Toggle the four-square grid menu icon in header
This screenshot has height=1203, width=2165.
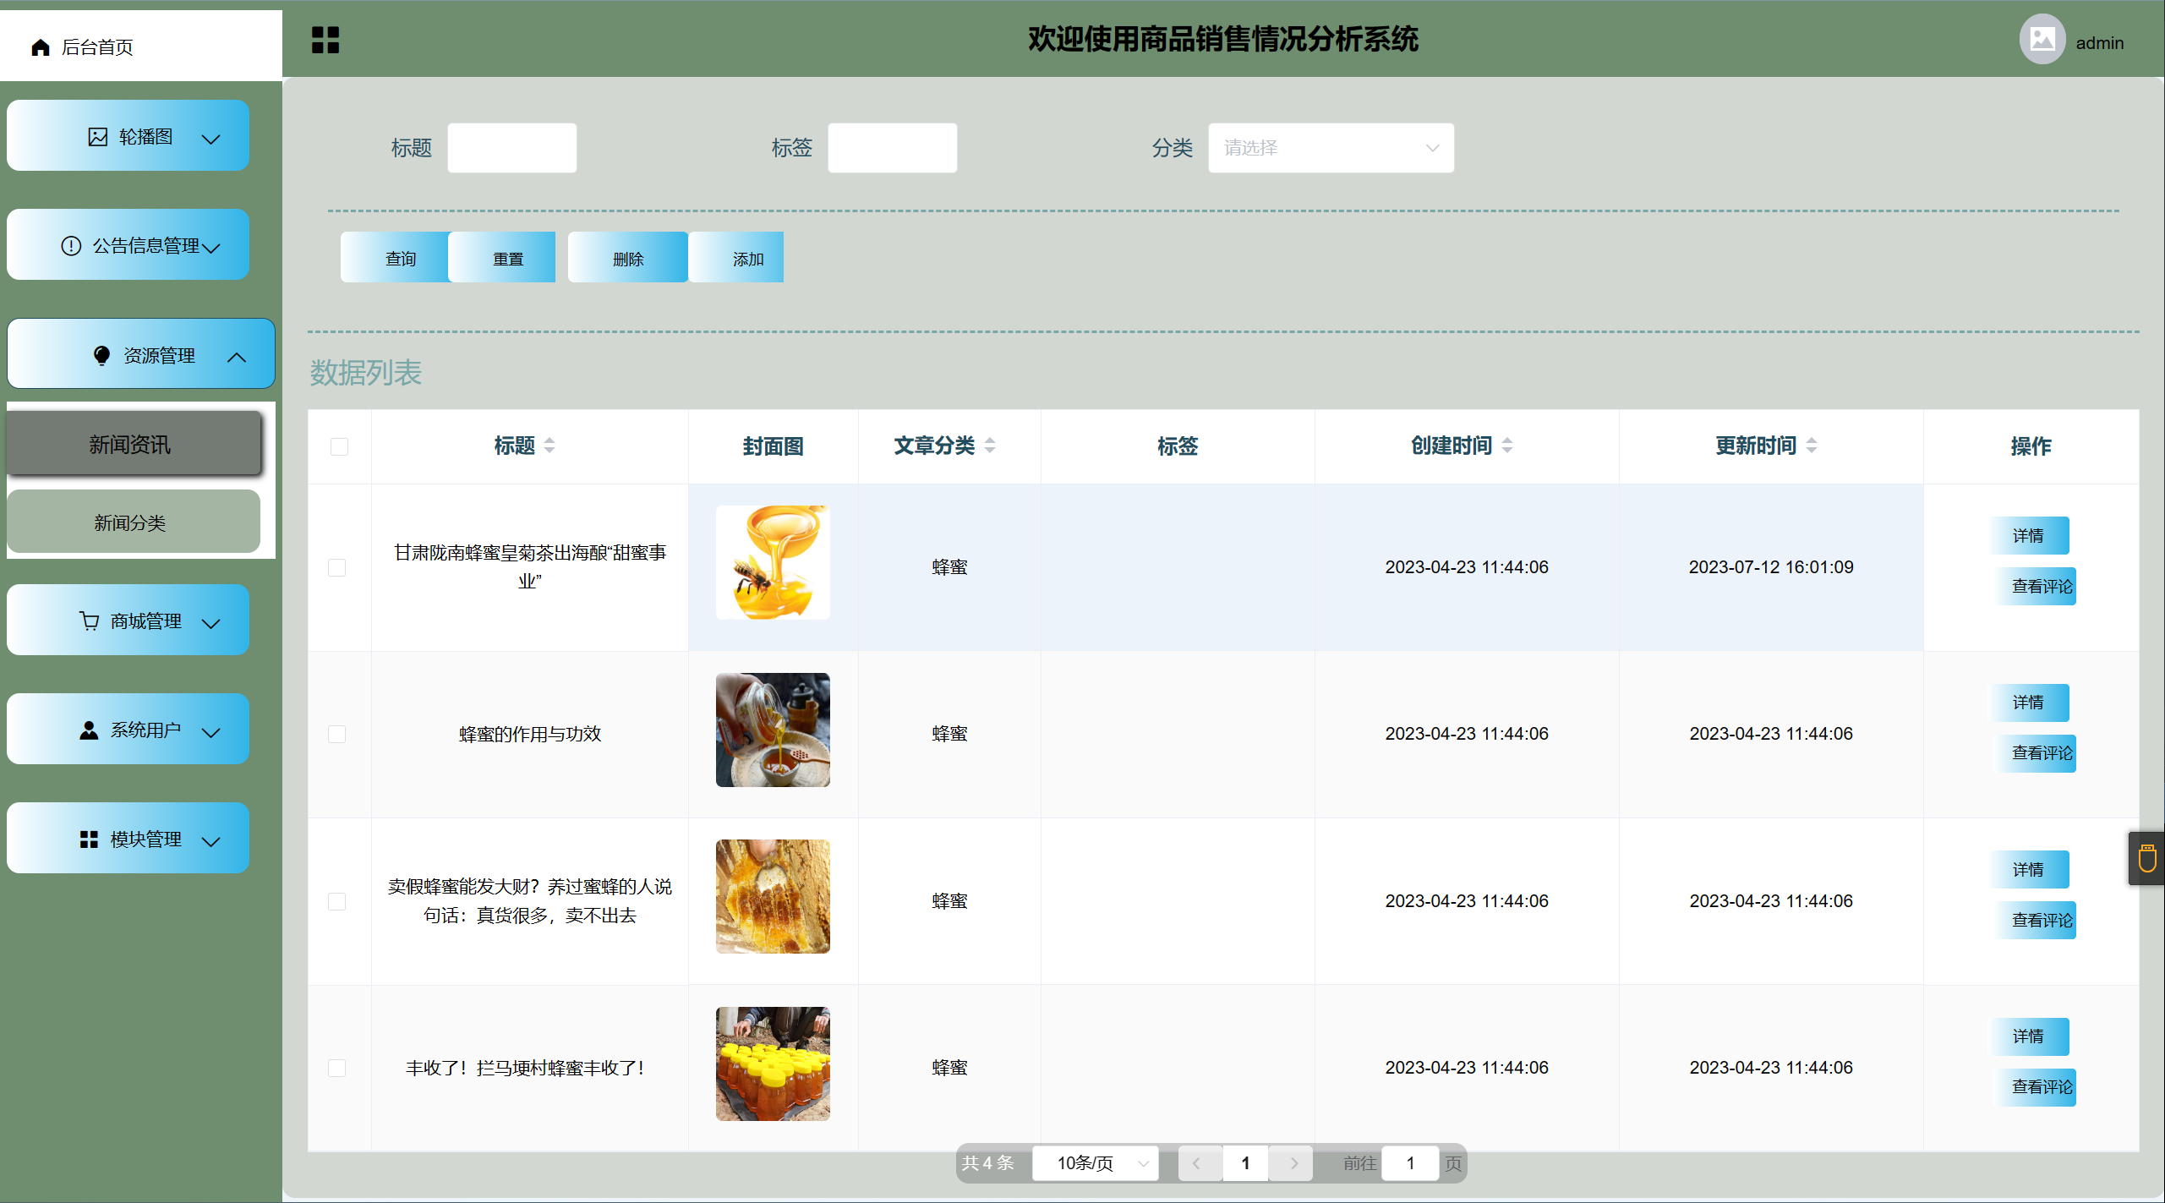[x=325, y=40]
